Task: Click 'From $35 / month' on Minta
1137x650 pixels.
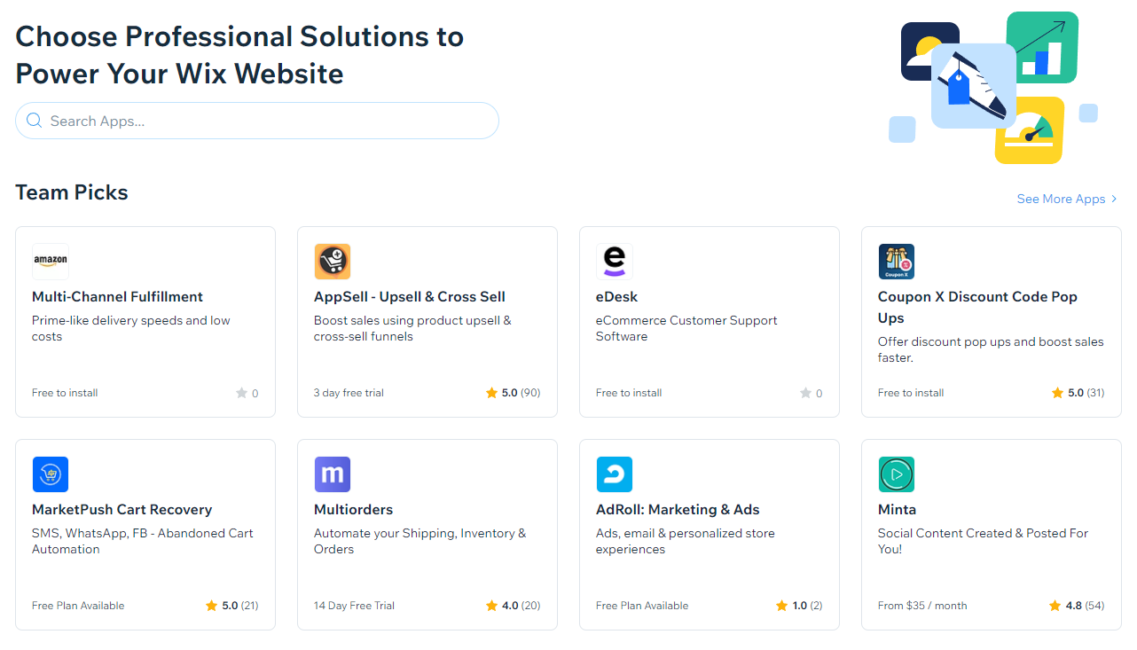Action: [x=922, y=606]
